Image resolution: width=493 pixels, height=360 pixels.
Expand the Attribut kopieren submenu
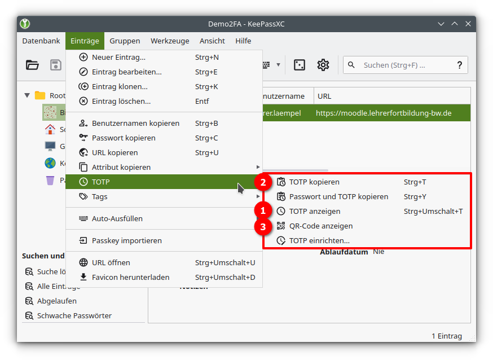pos(258,167)
